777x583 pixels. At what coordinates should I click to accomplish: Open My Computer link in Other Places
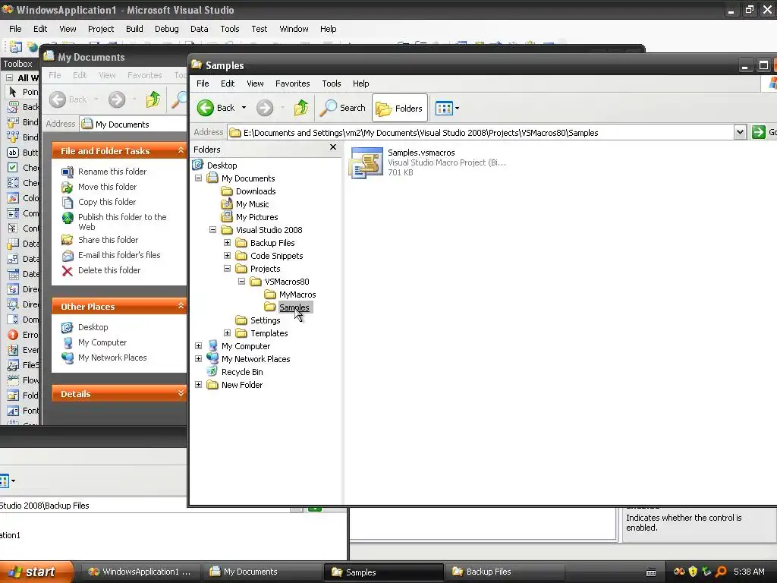tap(102, 342)
